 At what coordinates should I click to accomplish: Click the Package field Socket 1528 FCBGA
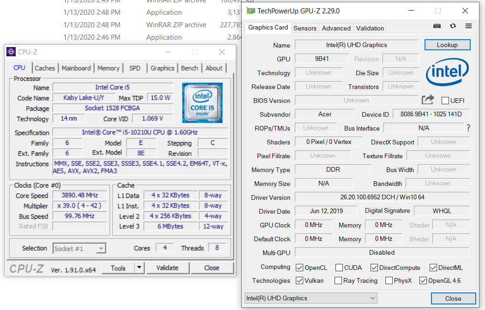[x=113, y=108]
